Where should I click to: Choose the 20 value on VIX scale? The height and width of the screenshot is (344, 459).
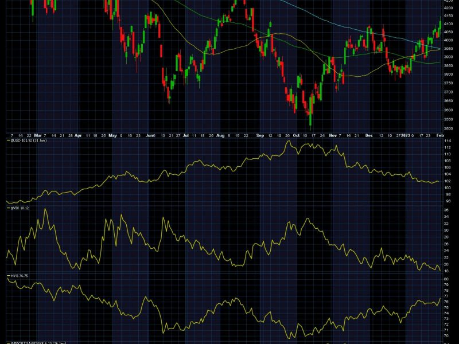[x=446, y=264]
